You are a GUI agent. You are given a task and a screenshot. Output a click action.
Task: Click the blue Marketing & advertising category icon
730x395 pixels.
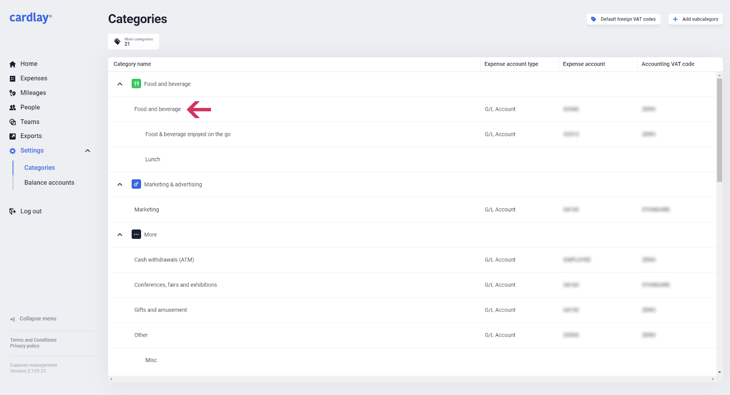point(136,184)
